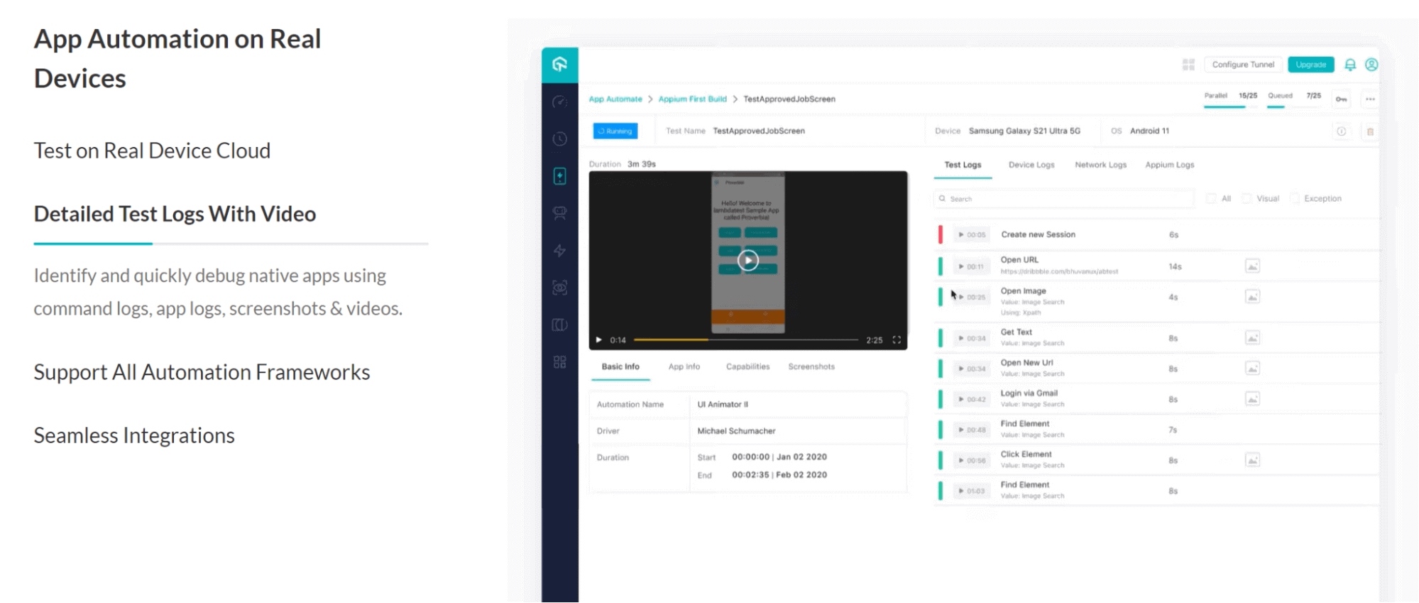Switch to the Appium Logs tab
1419x603 pixels.
1169,165
